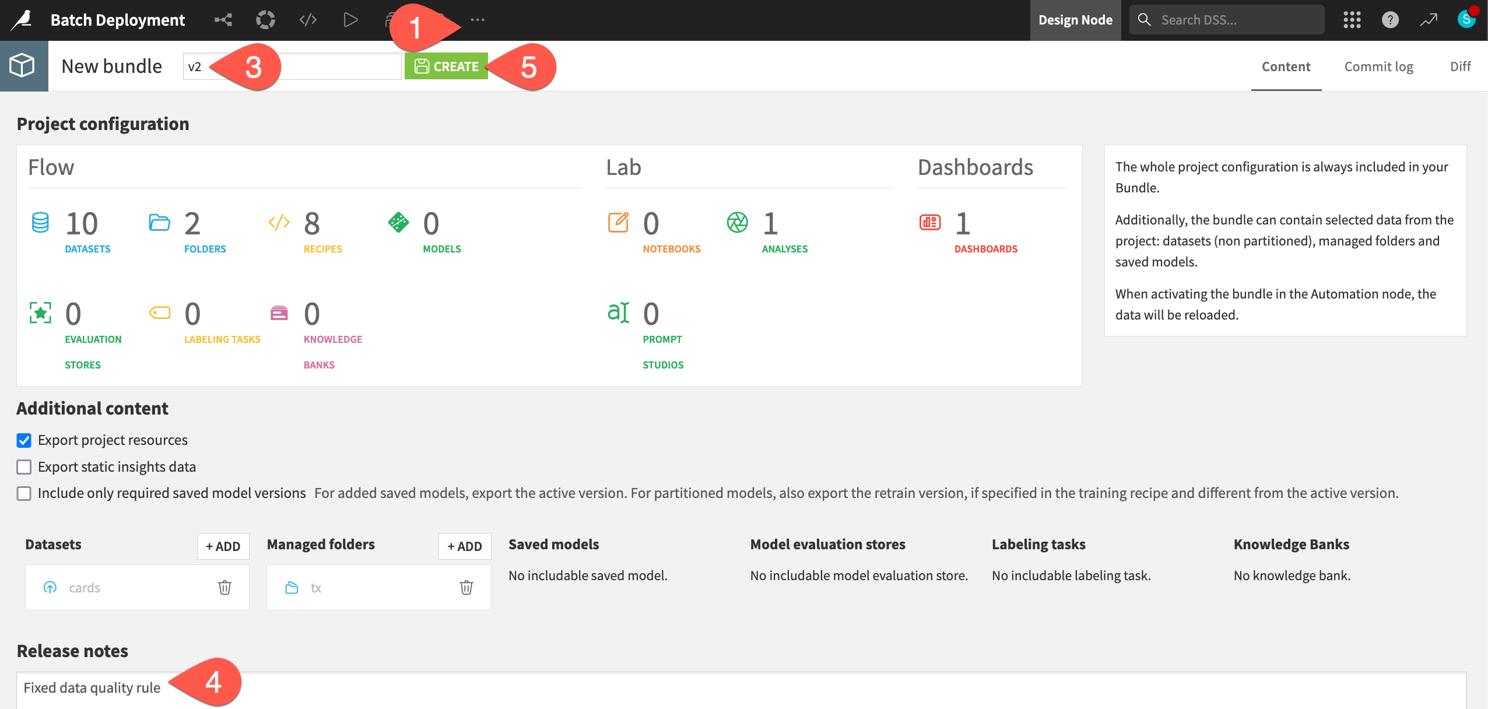The height and width of the screenshot is (709, 1488).
Task: Uncheck Export project resources
Action: coord(24,440)
